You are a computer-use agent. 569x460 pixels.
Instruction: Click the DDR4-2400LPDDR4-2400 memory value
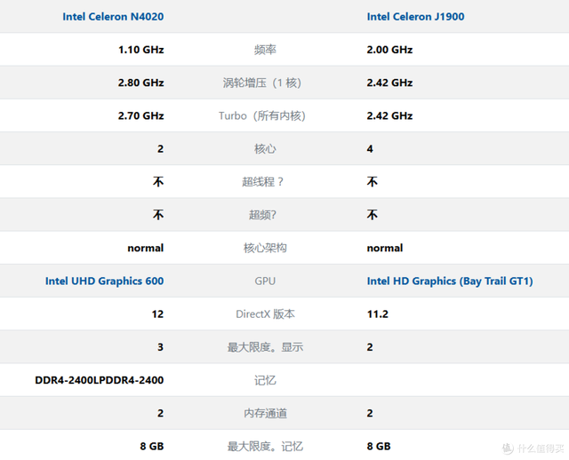[99, 380]
